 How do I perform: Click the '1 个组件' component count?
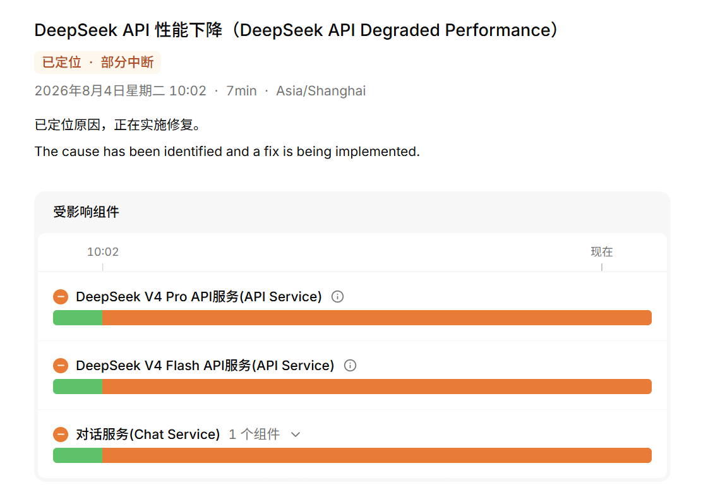pos(254,435)
